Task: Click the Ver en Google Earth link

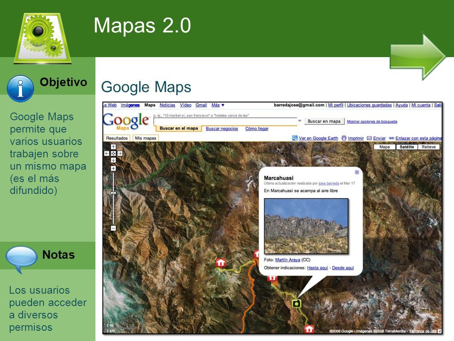Action: point(318,138)
